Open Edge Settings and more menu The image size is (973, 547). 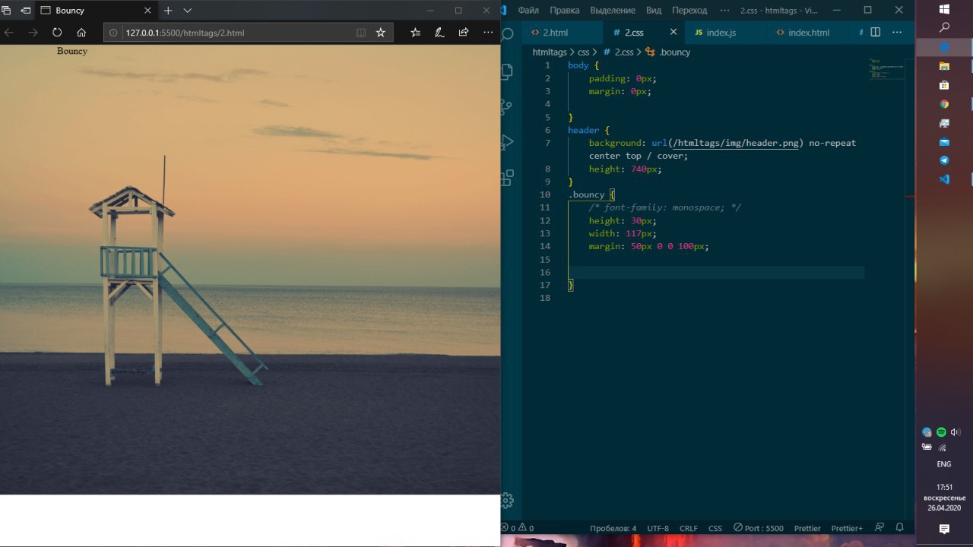pos(488,33)
